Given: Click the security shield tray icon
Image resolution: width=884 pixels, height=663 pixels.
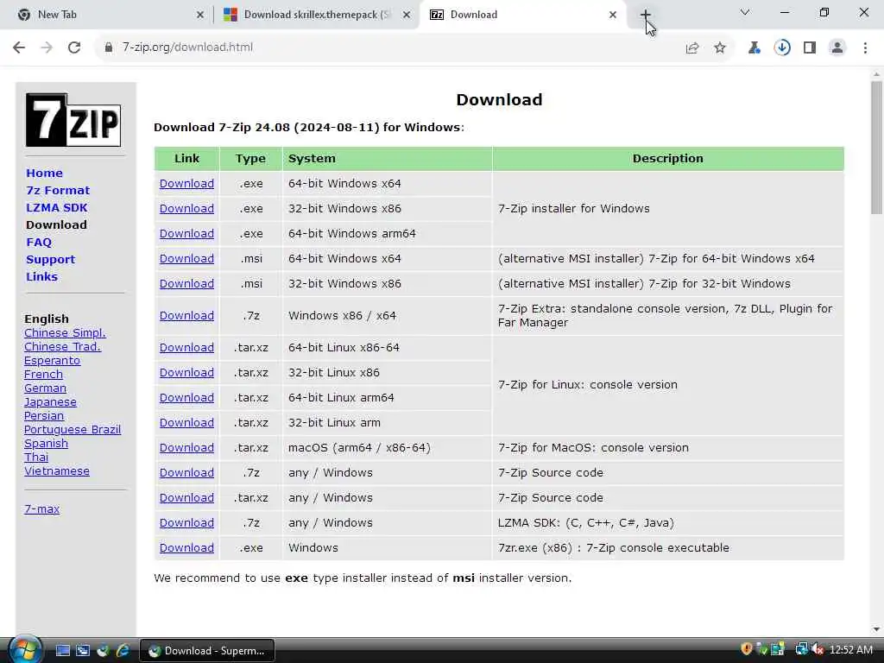Looking at the screenshot, I should tap(747, 650).
